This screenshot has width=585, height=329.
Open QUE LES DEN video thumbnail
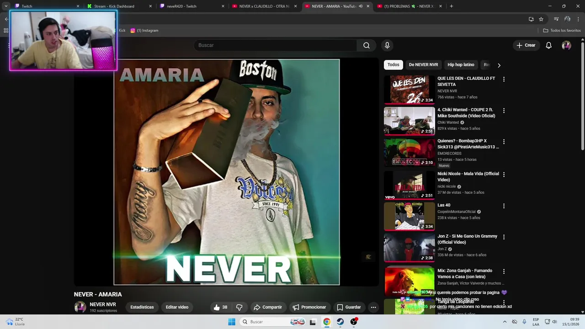(x=409, y=90)
